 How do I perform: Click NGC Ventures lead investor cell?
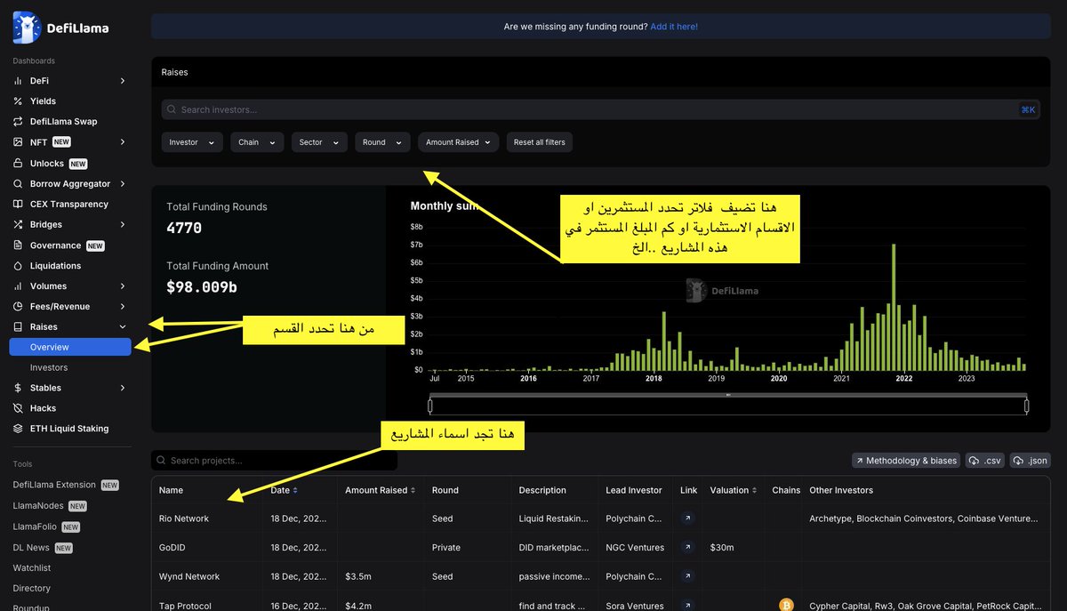tap(635, 548)
